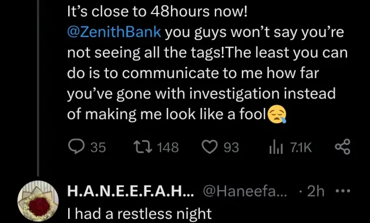370x223 pixels.
Task: Open the "I had a restless night" reply
Action: (139, 214)
